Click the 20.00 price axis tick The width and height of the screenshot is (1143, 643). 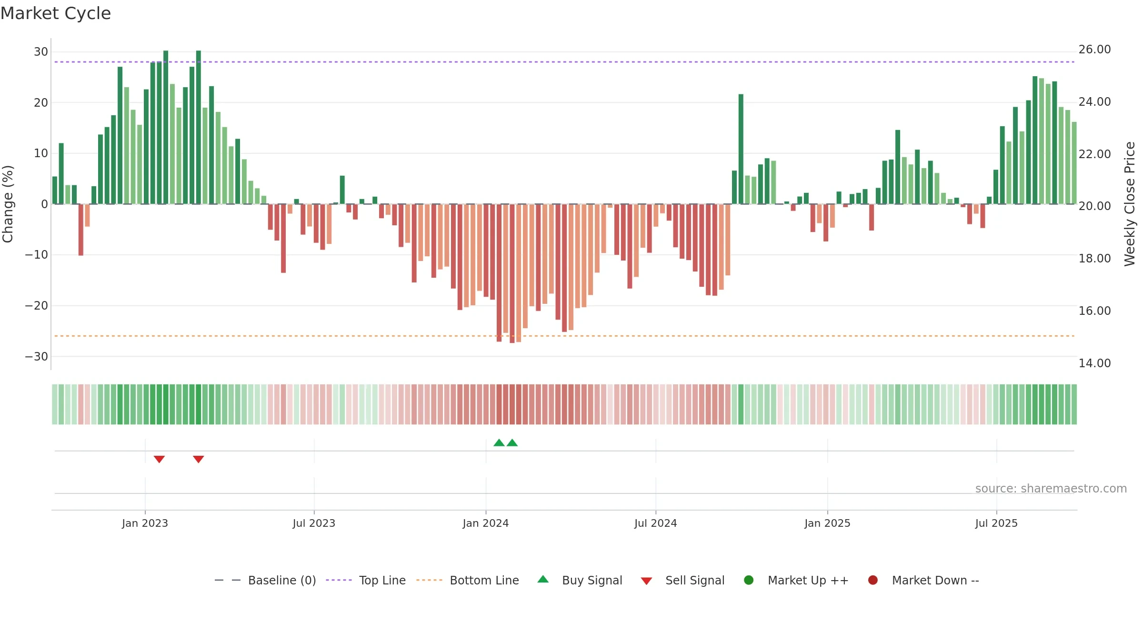tap(1094, 206)
